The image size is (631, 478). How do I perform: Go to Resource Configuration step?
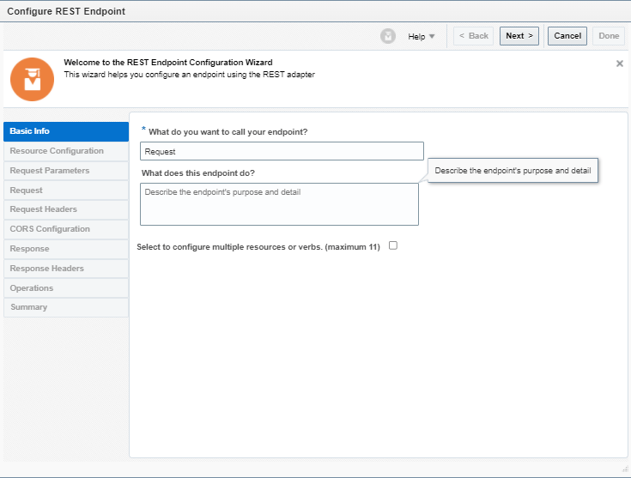coord(66,151)
